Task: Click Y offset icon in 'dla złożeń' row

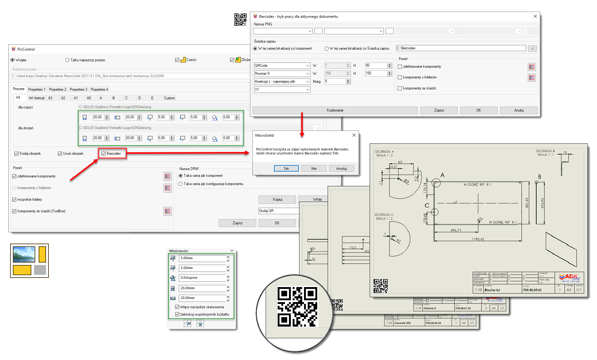Action: click(x=183, y=138)
